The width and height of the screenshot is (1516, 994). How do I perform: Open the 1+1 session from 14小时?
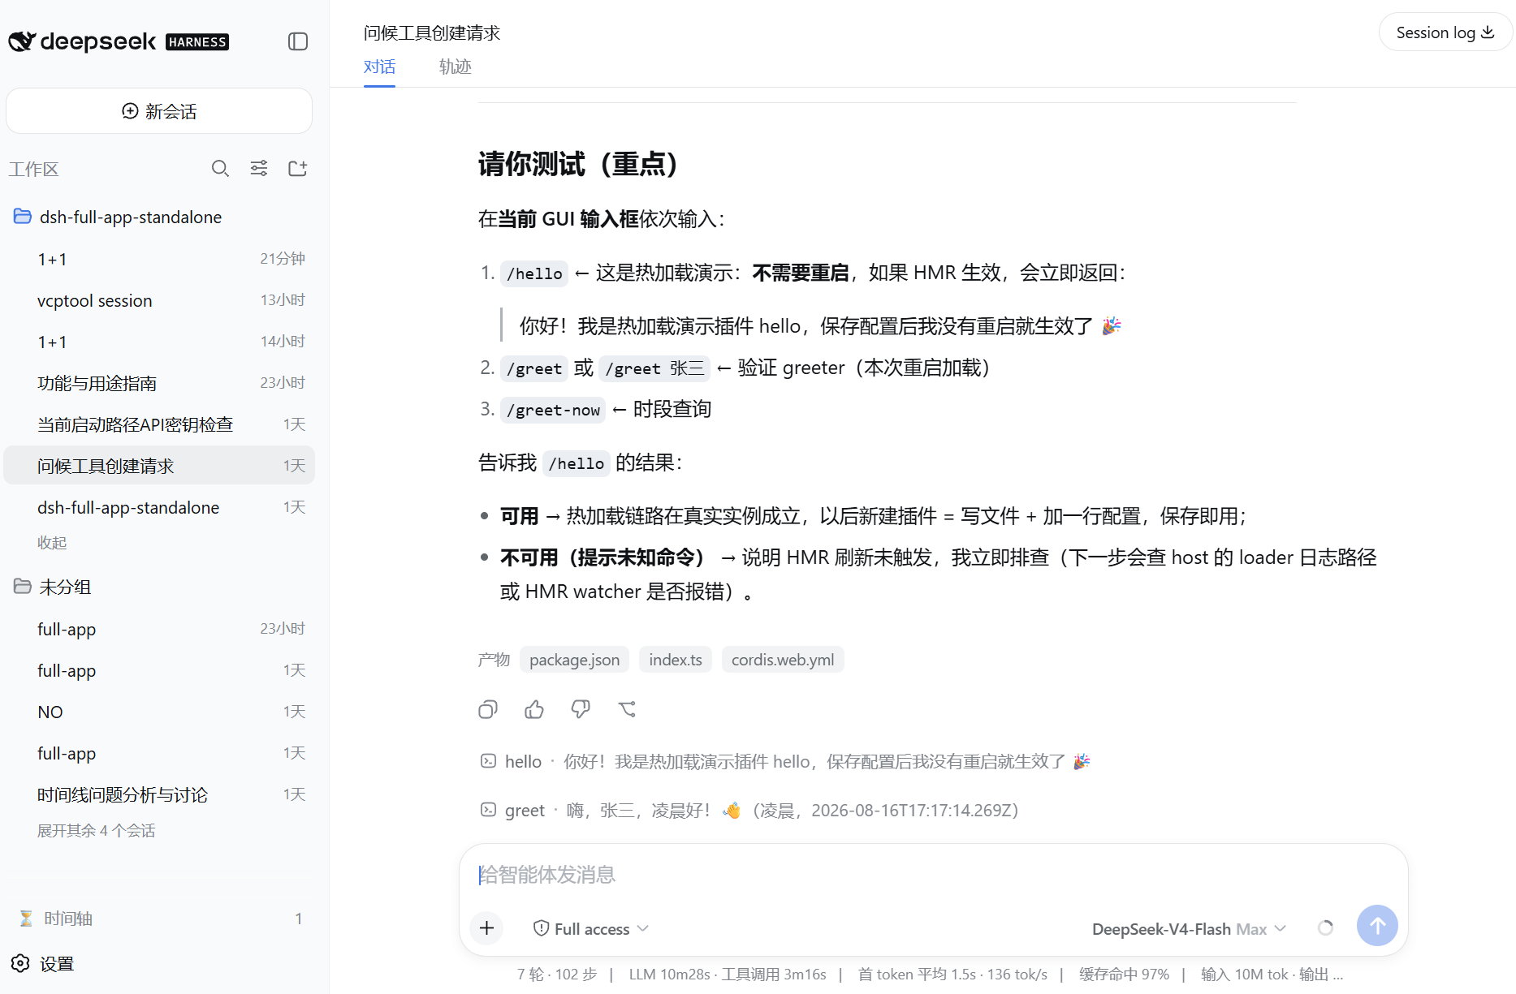pyautogui.click(x=159, y=342)
